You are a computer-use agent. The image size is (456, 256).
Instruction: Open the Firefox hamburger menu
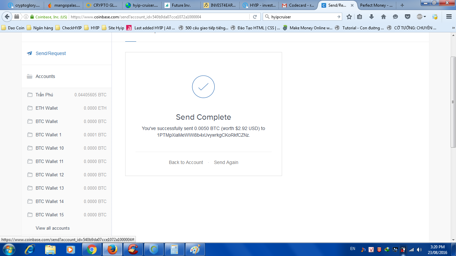click(449, 17)
